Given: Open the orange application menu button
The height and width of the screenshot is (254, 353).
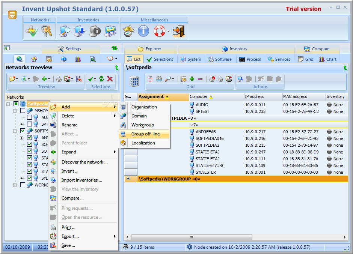Looking at the screenshot, I should pos(12,15).
